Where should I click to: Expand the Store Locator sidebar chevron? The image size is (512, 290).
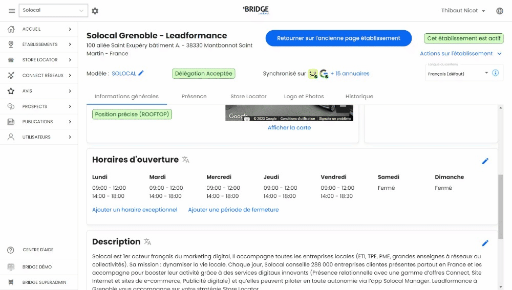coord(70,60)
